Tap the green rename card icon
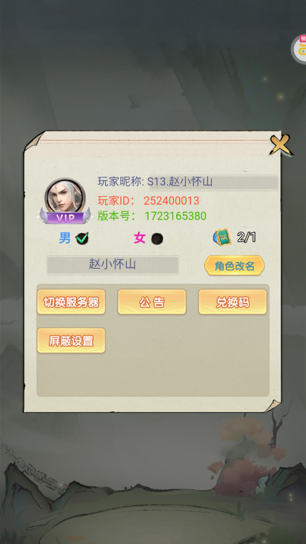Viewport: 306px width, 544px height. pos(222,237)
